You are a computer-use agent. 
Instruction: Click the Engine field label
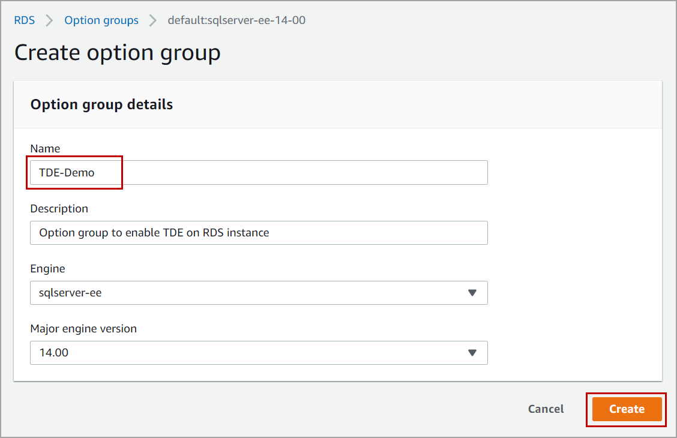[x=47, y=269]
